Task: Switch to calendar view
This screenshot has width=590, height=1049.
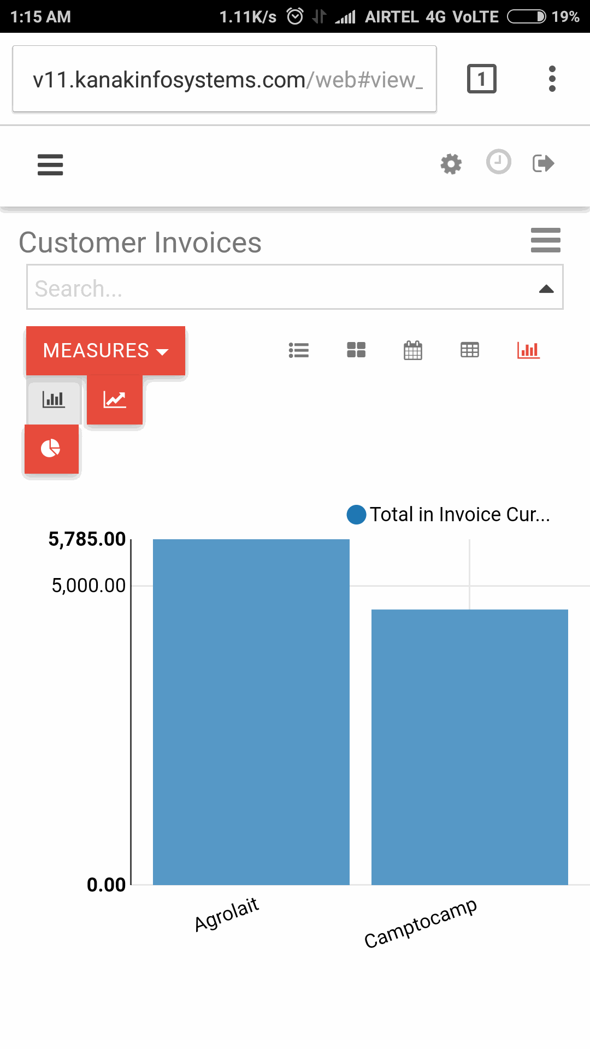Action: pyautogui.click(x=413, y=350)
